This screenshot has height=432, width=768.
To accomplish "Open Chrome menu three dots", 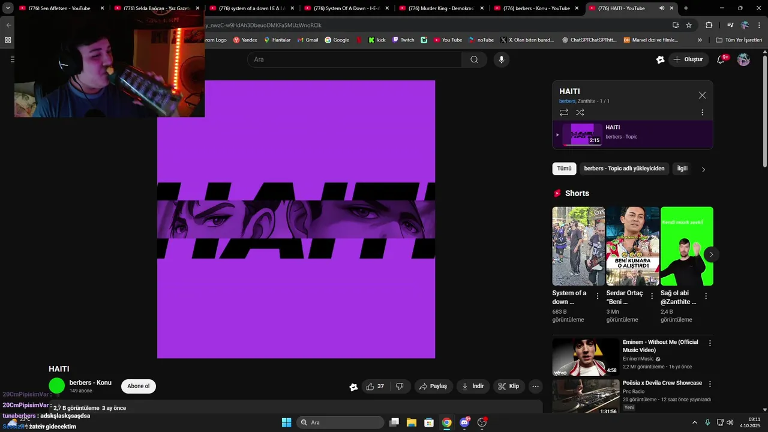I will [760, 25].
